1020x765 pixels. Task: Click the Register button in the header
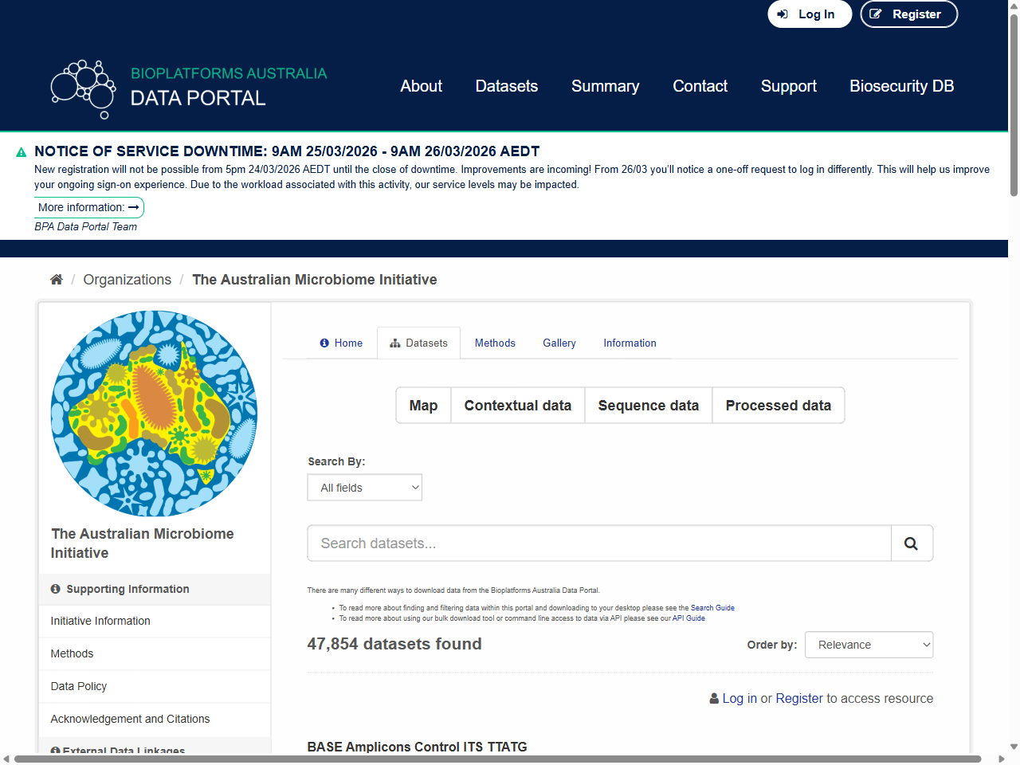coord(908,14)
